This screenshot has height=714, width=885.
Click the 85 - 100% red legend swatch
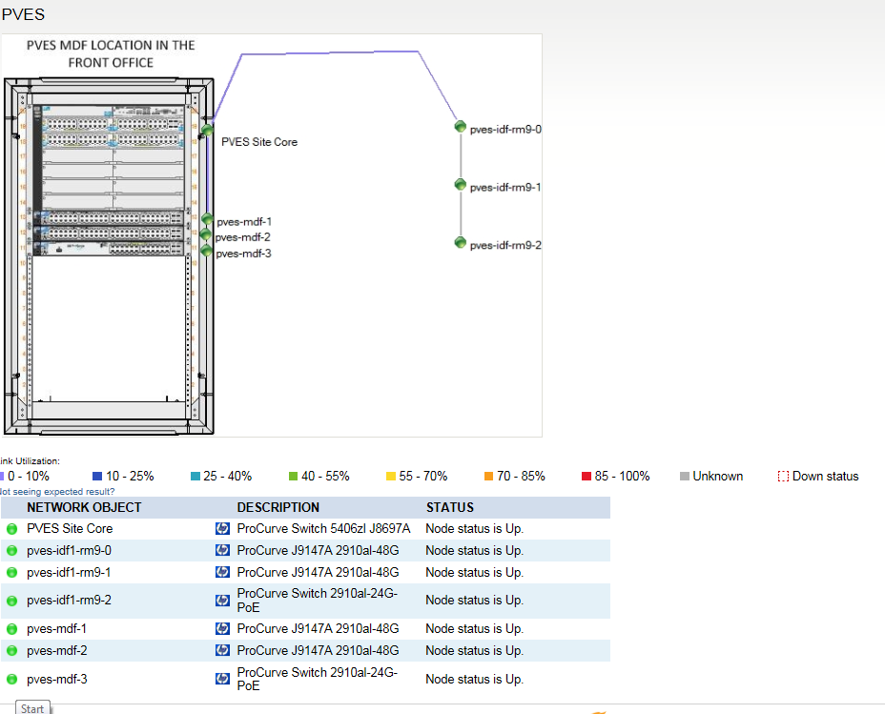(x=587, y=477)
